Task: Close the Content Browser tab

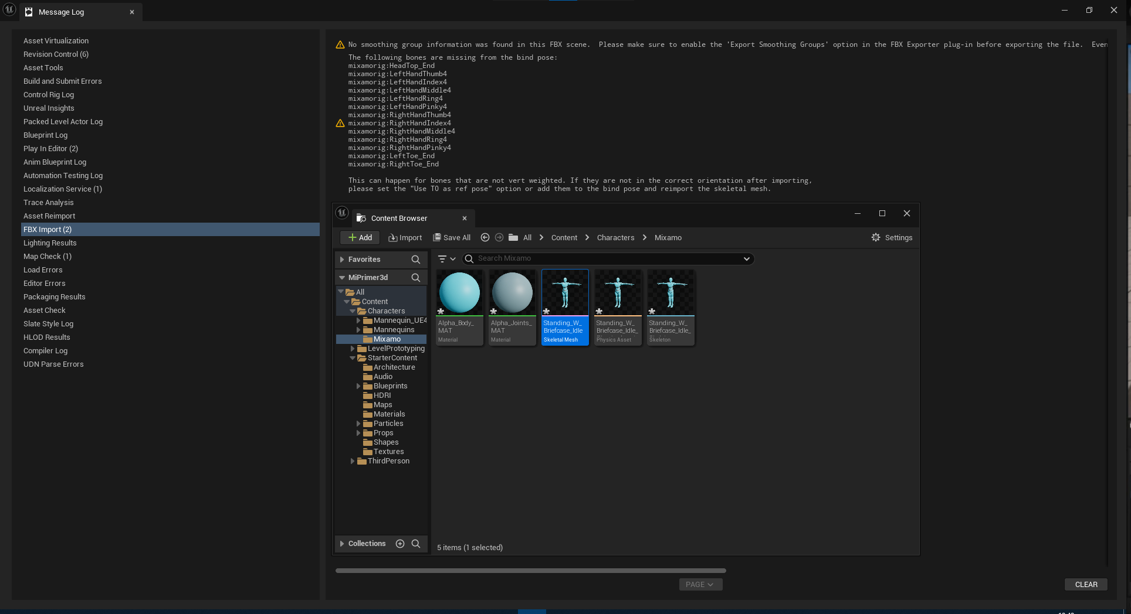Action: pyautogui.click(x=465, y=219)
